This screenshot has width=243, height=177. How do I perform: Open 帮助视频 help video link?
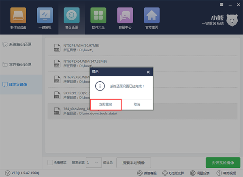[226, 173]
